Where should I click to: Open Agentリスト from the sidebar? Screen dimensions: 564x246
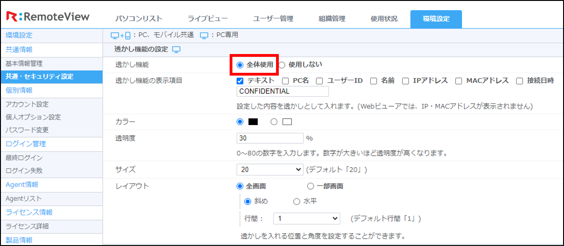click(24, 199)
